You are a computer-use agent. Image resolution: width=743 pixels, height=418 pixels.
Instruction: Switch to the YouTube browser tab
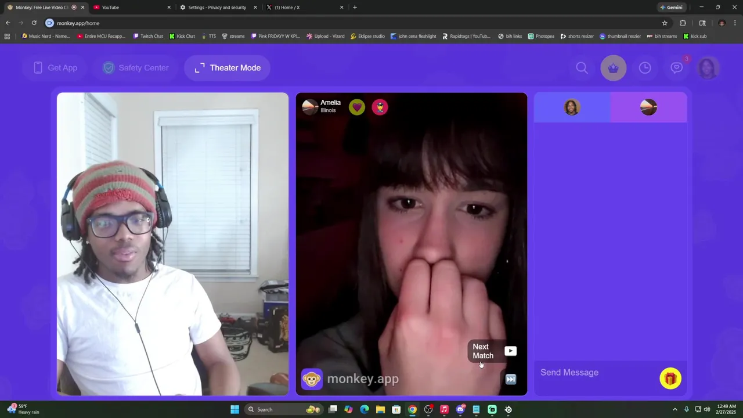pyautogui.click(x=132, y=8)
